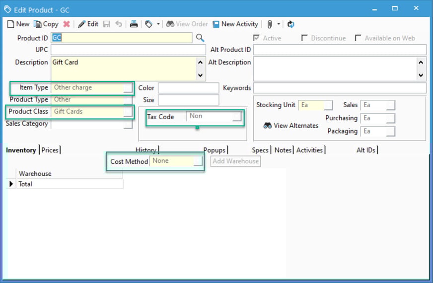Image resolution: width=433 pixels, height=283 pixels.
Task: Toggle the Active checkbox
Action: click(256, 38)
